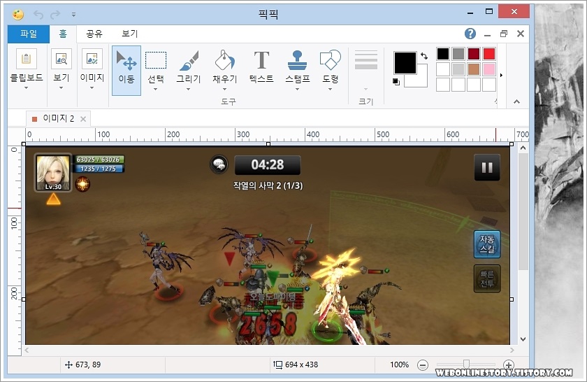Open the PicPick application logo menu
The image size is (587, 382).
[18, 15]
